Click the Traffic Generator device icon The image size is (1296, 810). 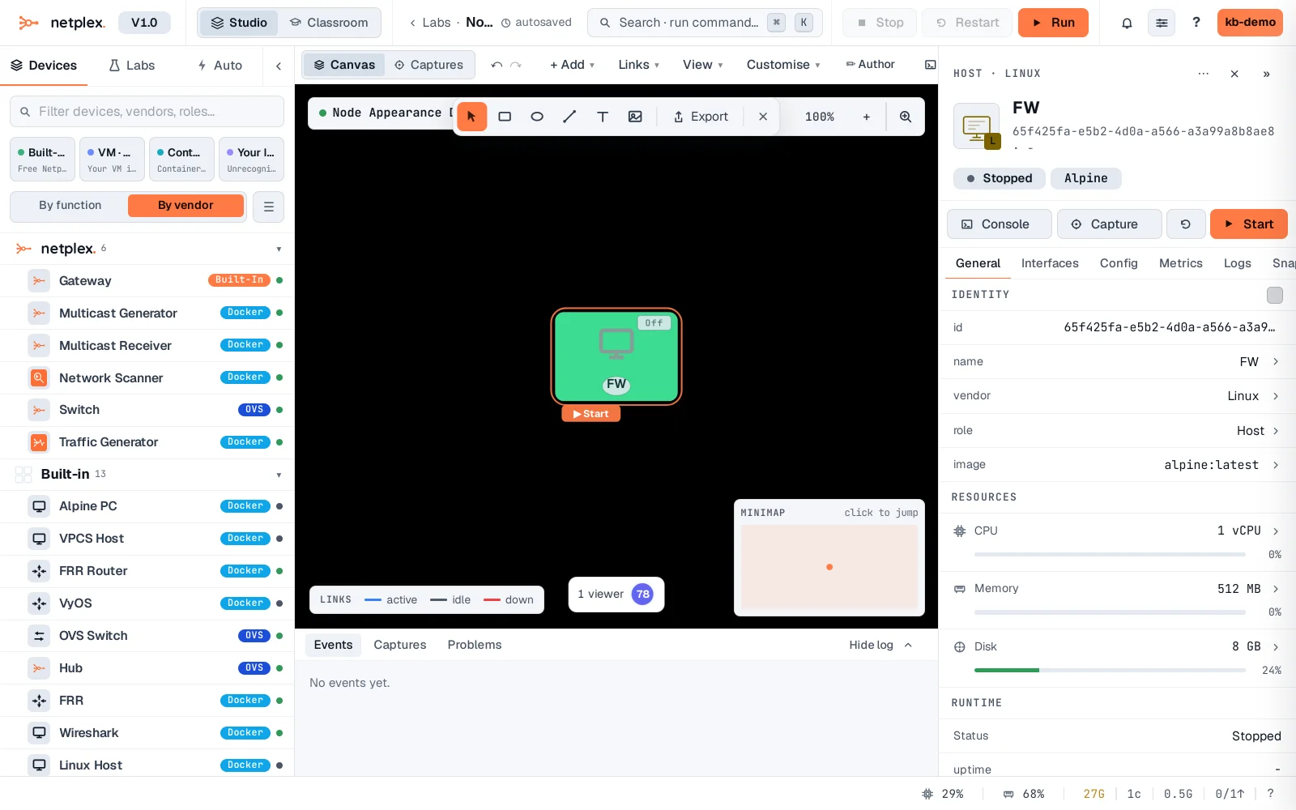39,442
